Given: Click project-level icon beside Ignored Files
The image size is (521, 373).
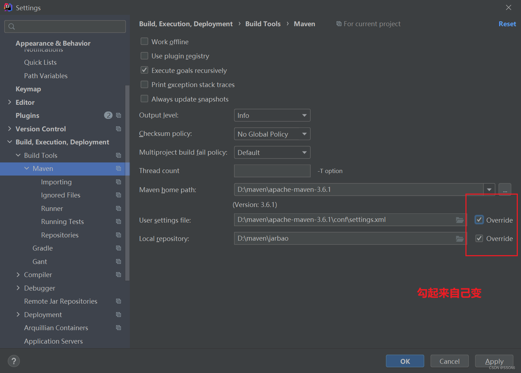Looking at the screenshot, I should pos(119,195).
